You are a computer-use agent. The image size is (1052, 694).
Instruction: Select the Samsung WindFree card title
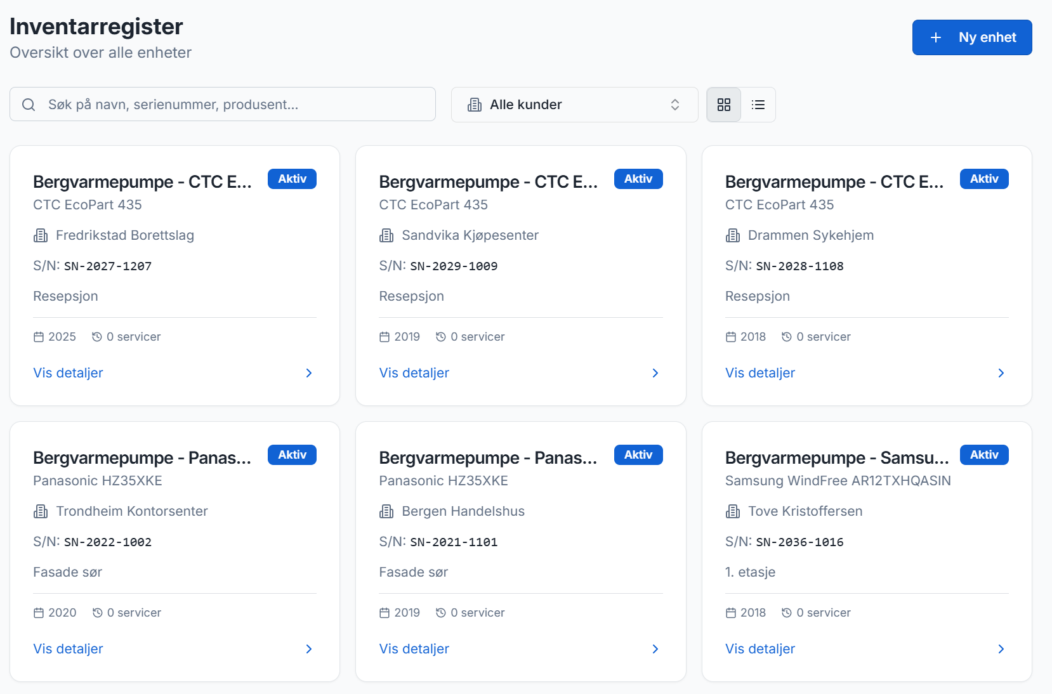(836, 458)
